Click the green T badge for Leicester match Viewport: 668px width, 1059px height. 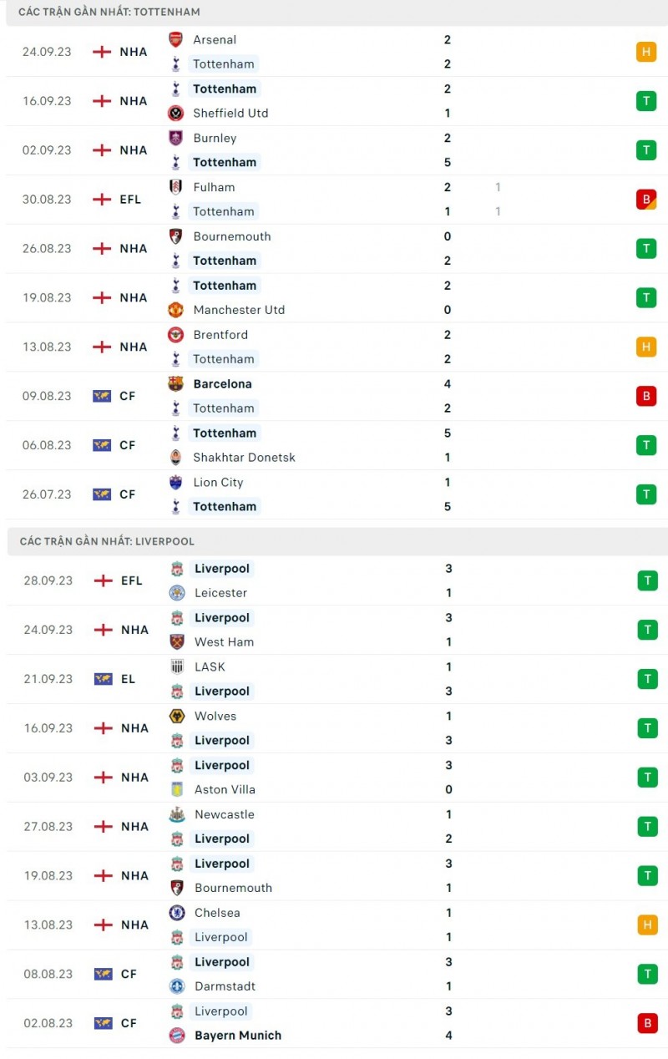(x=647, y=580)
